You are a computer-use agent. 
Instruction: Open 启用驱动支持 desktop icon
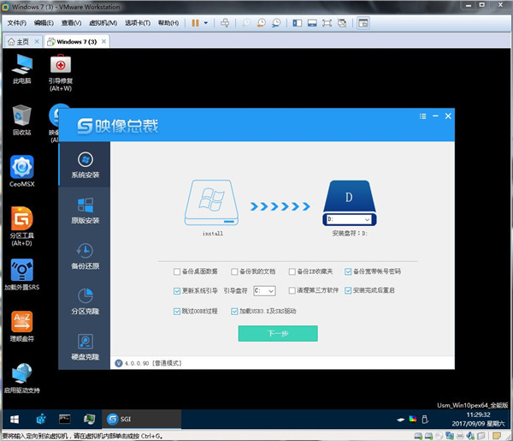(x=21, y=378)
